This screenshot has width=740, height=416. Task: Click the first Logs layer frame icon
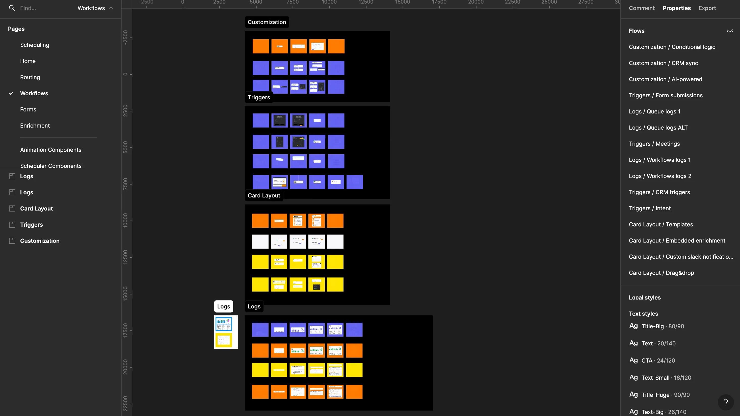(x=12, y=176)
